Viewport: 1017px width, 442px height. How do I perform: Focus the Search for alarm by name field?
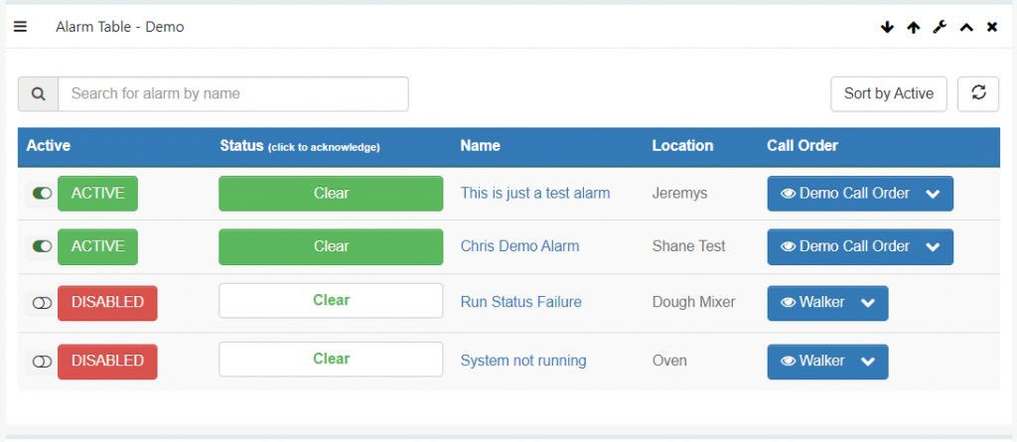[x=233, y=94]
